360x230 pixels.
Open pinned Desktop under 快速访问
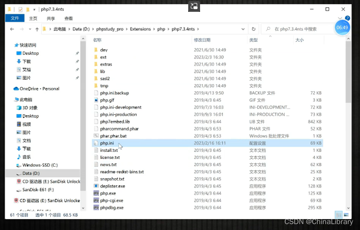click(30, 53)
